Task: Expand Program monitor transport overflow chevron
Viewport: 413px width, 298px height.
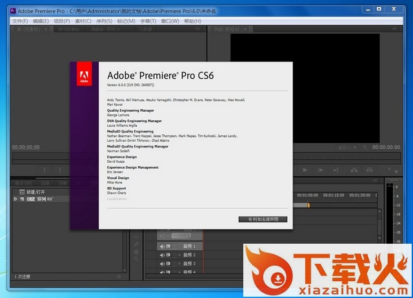Action: 389,169
